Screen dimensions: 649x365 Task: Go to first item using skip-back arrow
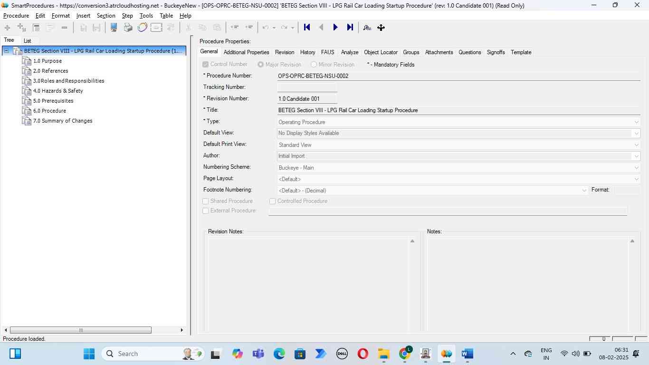pyautogui.click(x=307, y=28)
